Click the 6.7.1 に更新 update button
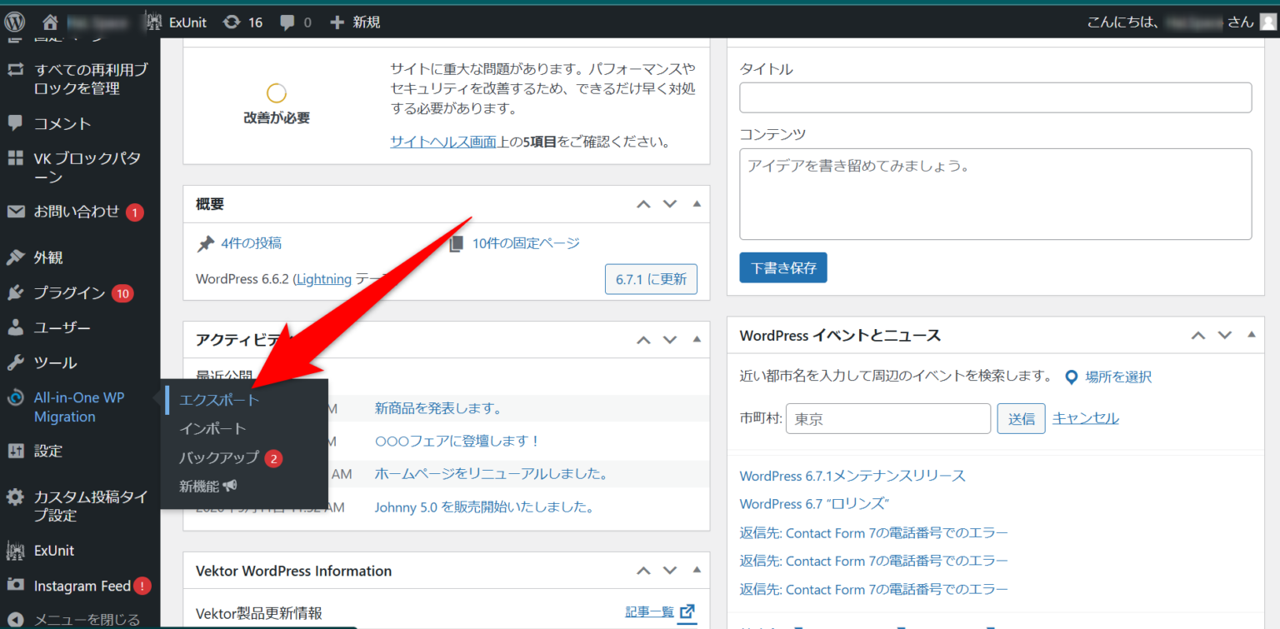Viewport: 1280px width, 629px height. (x=651, y=279)
